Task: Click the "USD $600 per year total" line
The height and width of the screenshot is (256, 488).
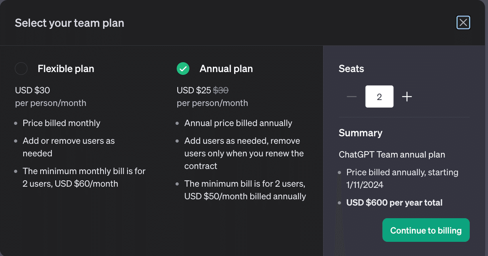Action: click(x=394, y=202)
